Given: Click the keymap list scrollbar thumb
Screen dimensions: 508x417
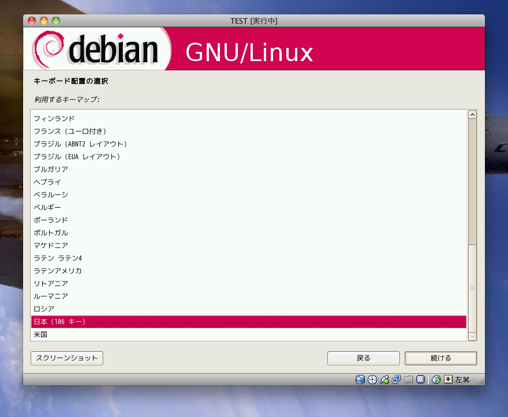Looking at the screenshot, I should (x=472, y=288).
